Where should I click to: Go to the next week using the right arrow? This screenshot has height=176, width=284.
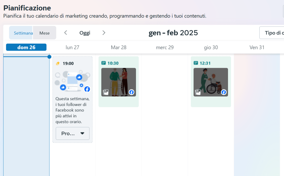coord(104,33)
